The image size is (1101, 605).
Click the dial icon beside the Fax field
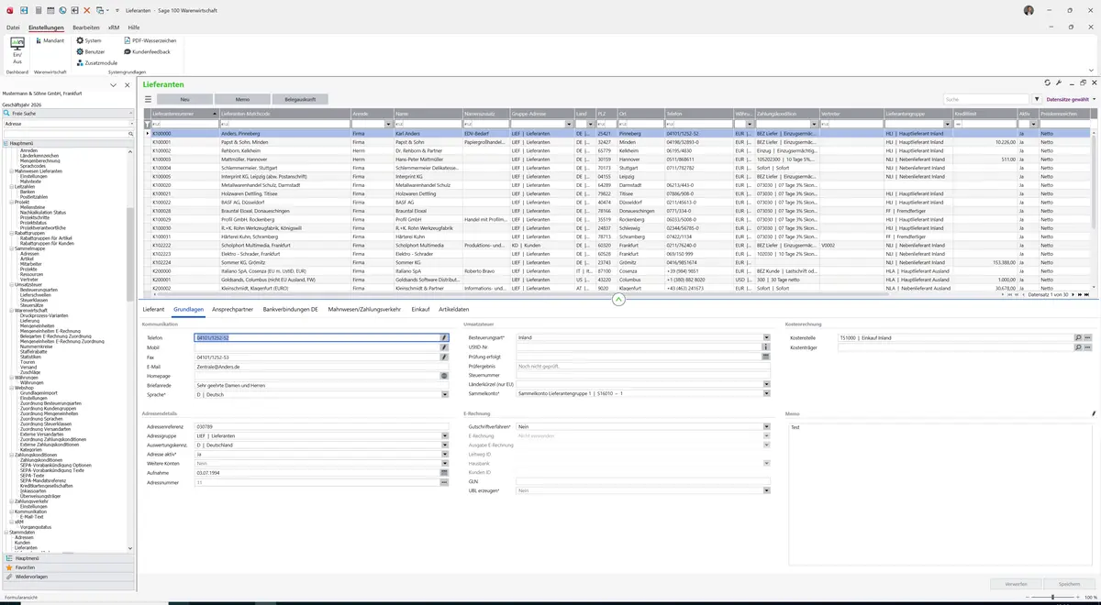pos(444,357)
